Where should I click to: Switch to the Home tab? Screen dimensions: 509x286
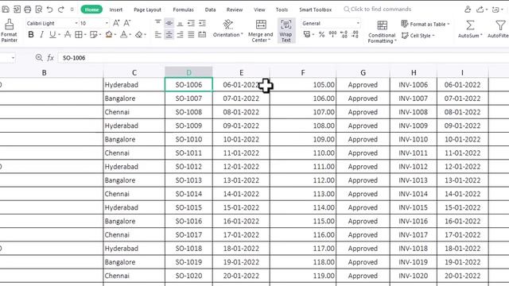tap(91, 10)
